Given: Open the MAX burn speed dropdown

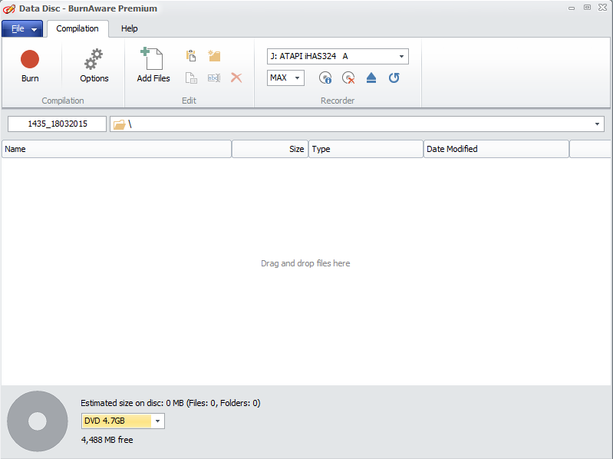Looking at the screenshot, I should [x=285, y=78].
